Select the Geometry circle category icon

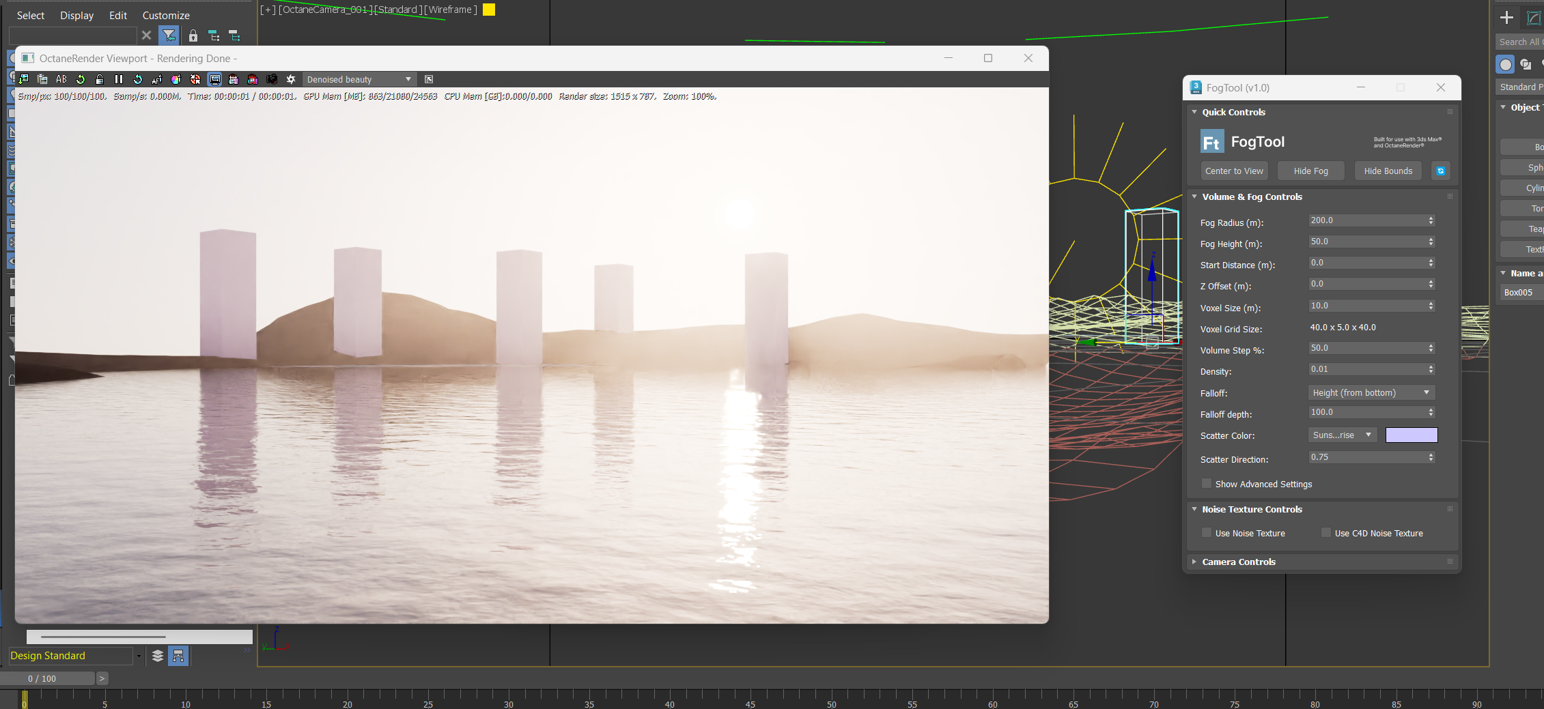click(x=1505, y=65)
